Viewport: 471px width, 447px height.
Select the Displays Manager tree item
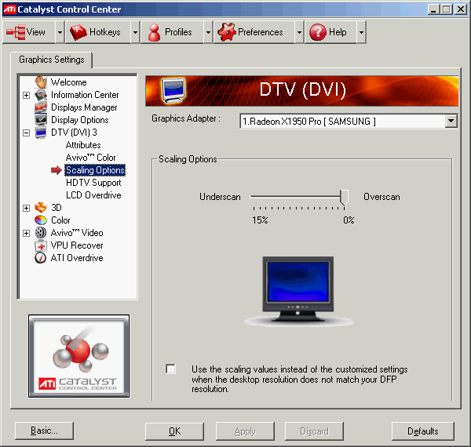pos(84,107)
